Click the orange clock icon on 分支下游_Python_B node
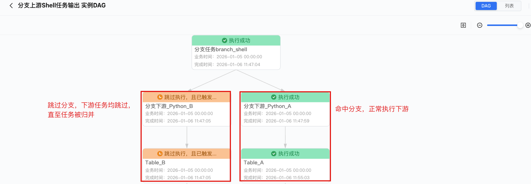The image size is (531, 184). 160,97
